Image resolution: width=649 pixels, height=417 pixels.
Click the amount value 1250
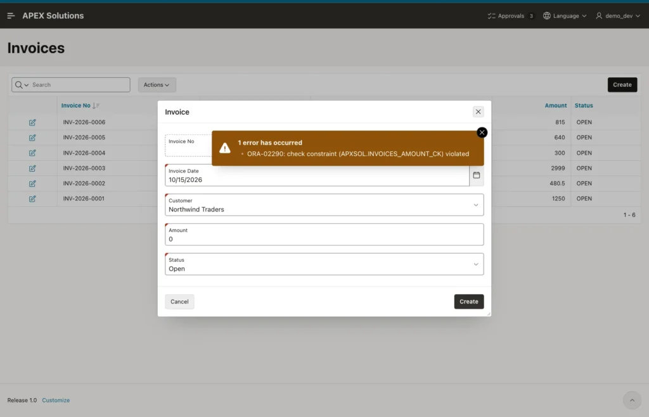(x=558, y=198)
